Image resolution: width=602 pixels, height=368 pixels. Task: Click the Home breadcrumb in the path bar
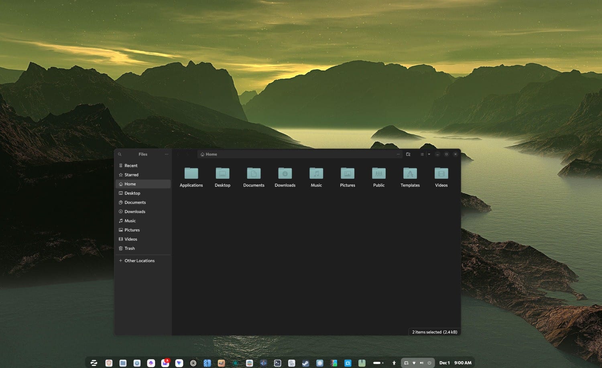click(209, 154)
